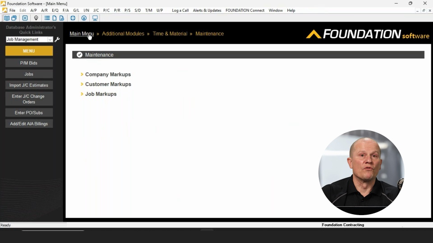The height and width of the screenshot is (243, 433).
Task: Open the A/P menu
Action: point(33,10)
